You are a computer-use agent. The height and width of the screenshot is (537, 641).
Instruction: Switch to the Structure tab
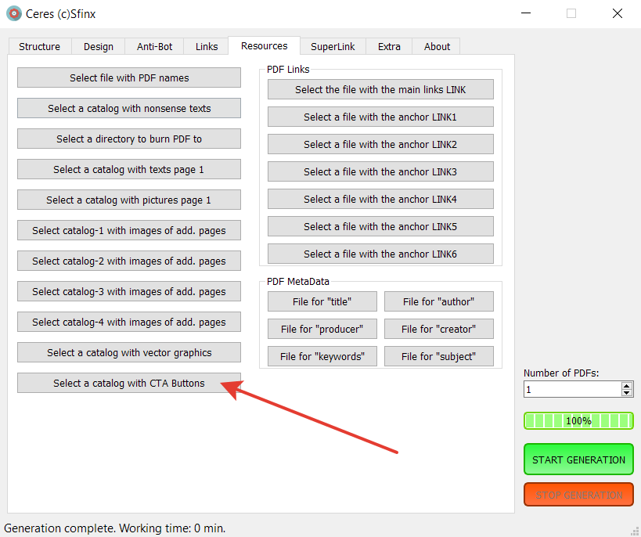[39, 46]
